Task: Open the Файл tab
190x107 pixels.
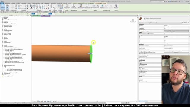Action: tap(2, 3)
